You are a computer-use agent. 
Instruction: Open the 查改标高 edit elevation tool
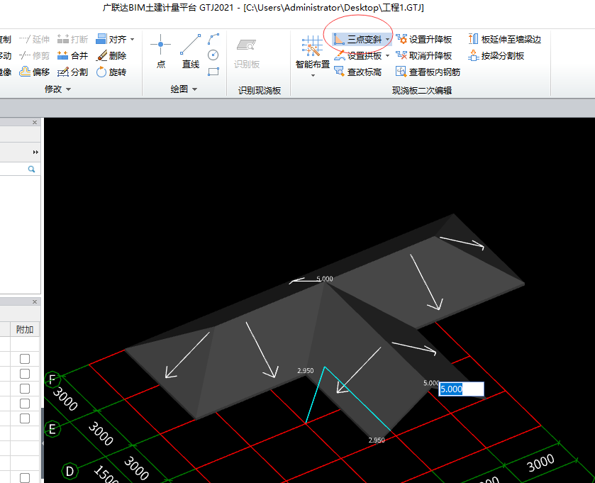358,72
